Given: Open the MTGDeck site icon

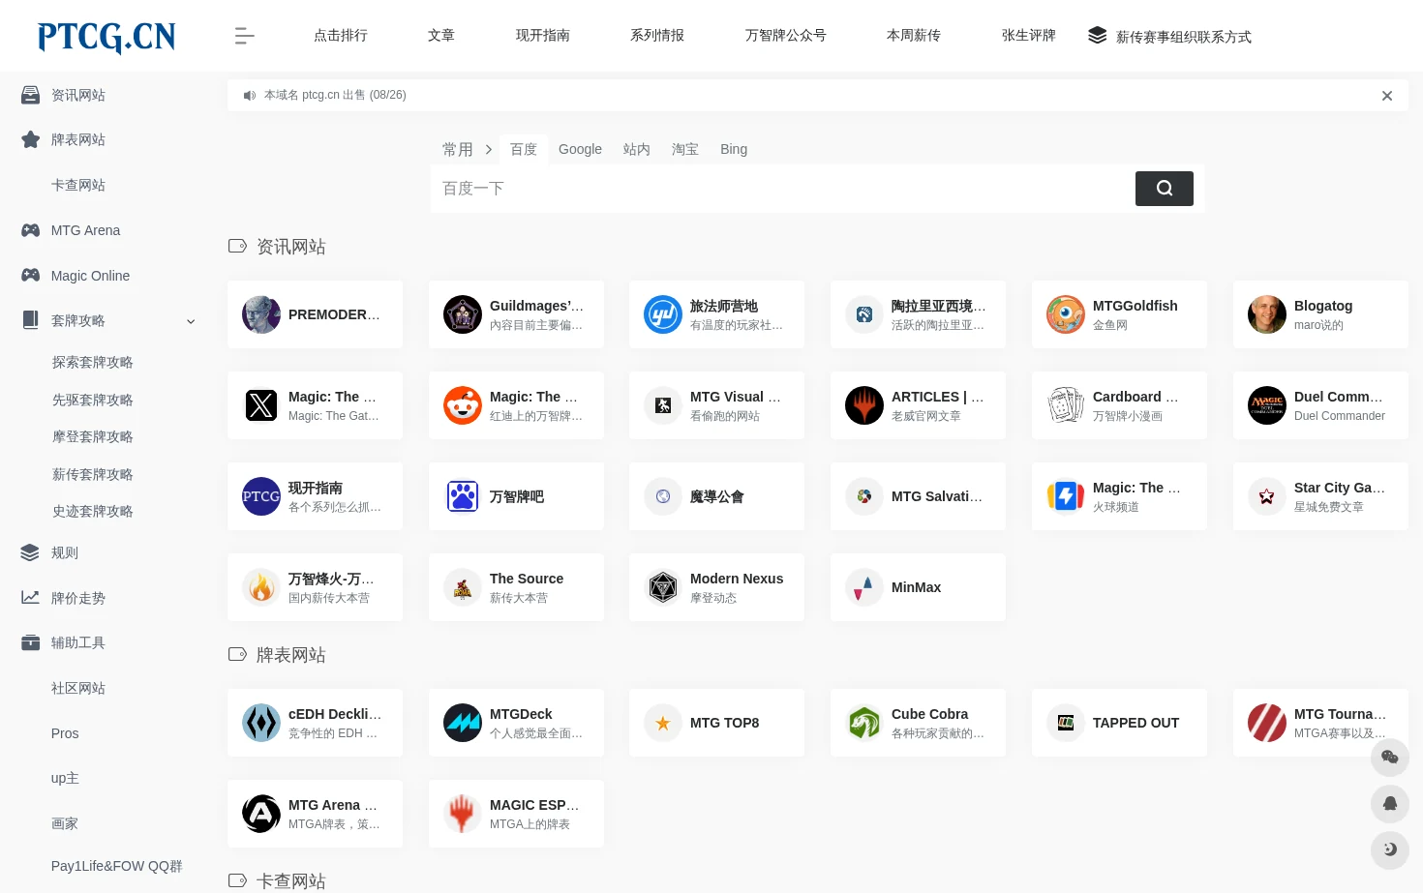Looking at the screenshot, I should tap(463, 723).
